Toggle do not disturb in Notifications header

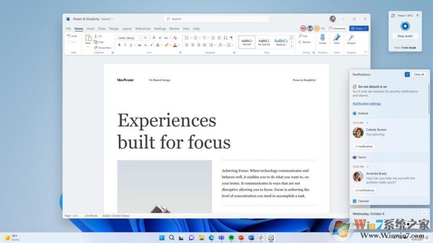click(x=407, y=74)
